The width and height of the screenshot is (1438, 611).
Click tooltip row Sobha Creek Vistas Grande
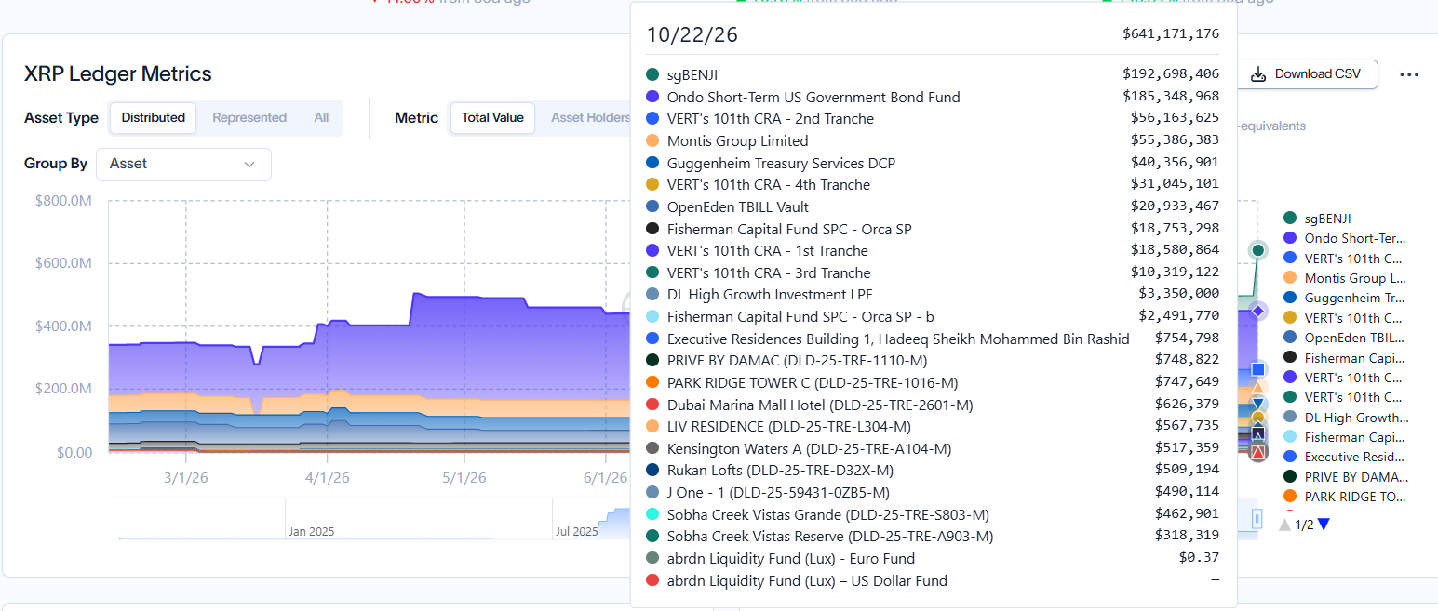coord(932,514)
